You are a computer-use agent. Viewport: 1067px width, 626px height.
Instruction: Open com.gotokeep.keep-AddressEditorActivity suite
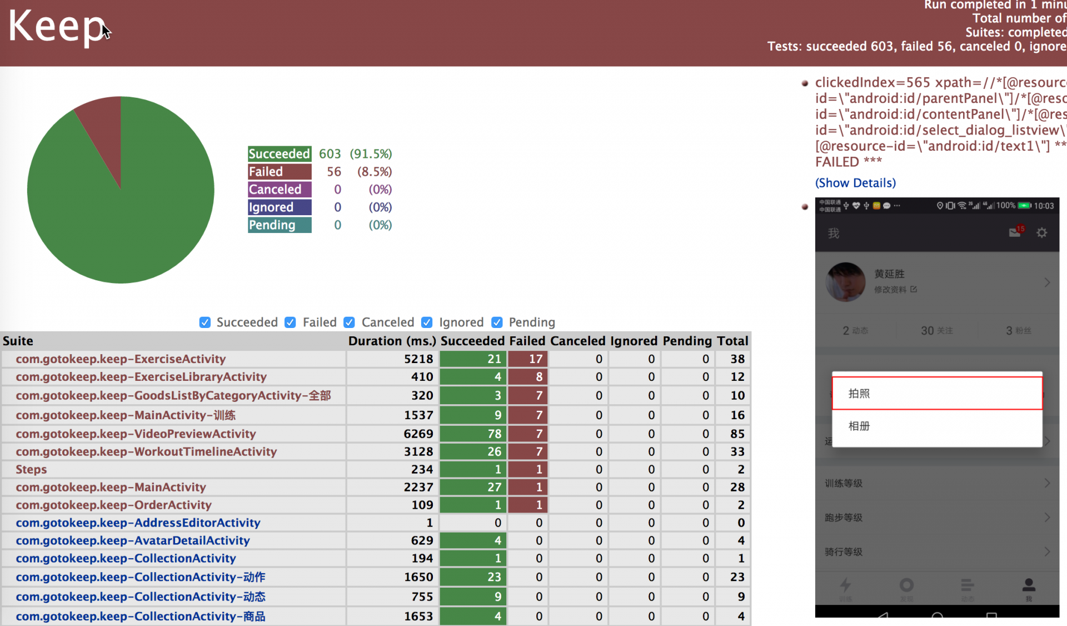(x=138, y=523)
